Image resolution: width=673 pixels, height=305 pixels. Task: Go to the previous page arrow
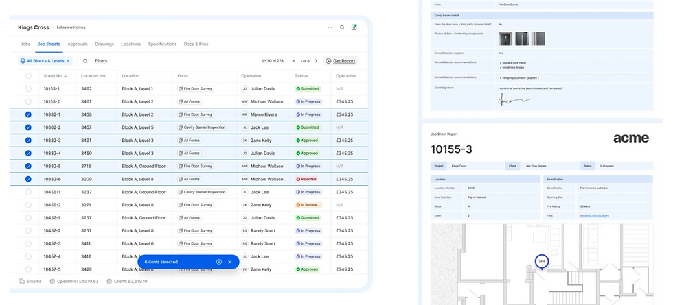click(294, 61)
